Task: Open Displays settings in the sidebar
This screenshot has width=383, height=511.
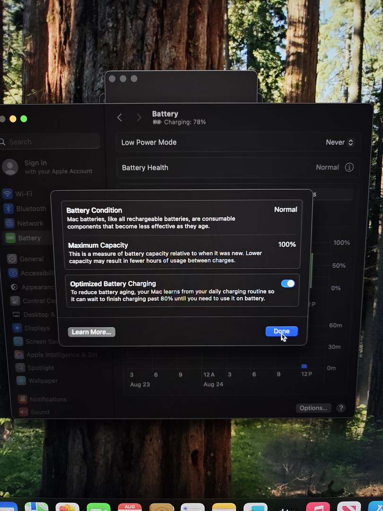Action: point(31,328)
